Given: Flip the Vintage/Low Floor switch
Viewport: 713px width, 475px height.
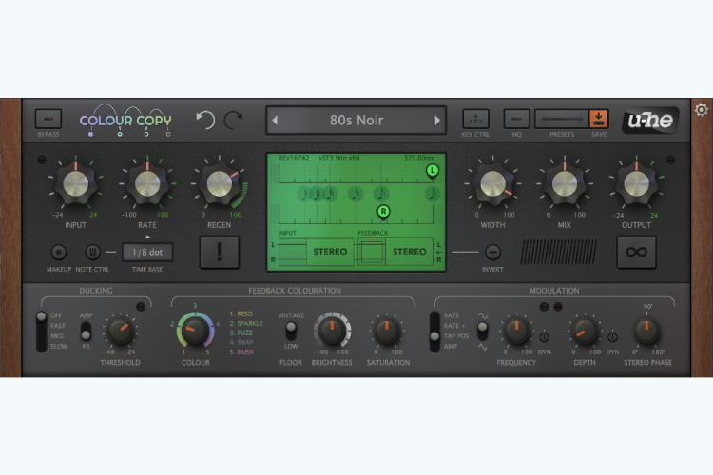Looking at the screenshot, I should coord(291,331).
